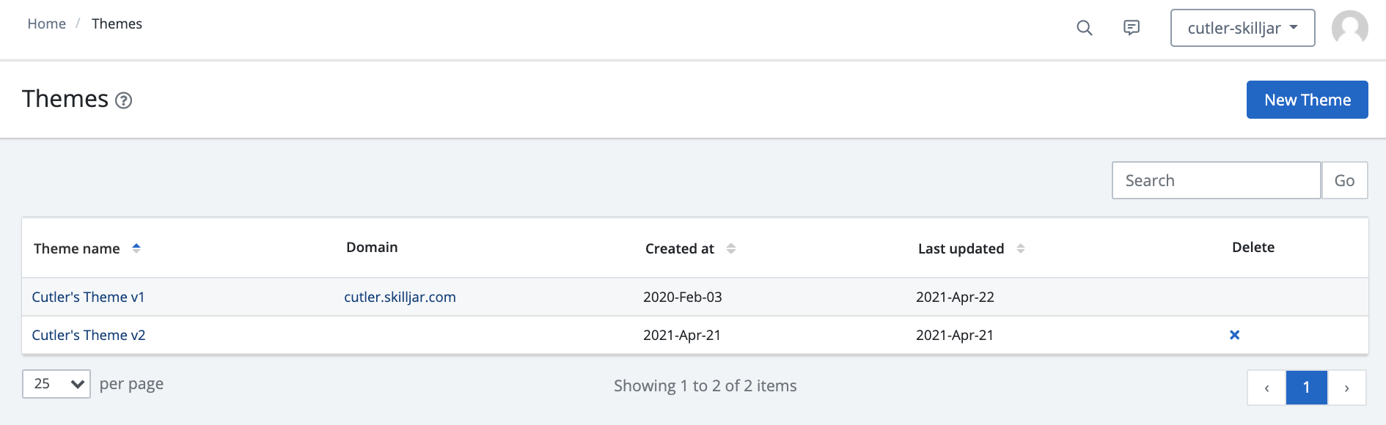Delete Cutler's Theme v2 with X icon
1386x425 pixels.
(1234, 335)
